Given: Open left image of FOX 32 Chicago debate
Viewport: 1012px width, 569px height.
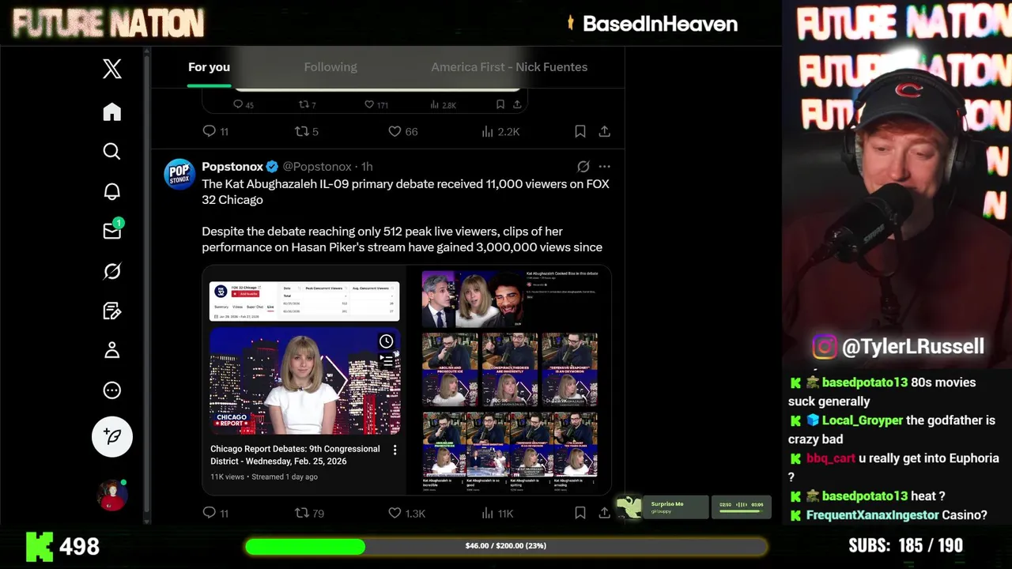Looking at the screenshot, I should [x=304, y=379].
